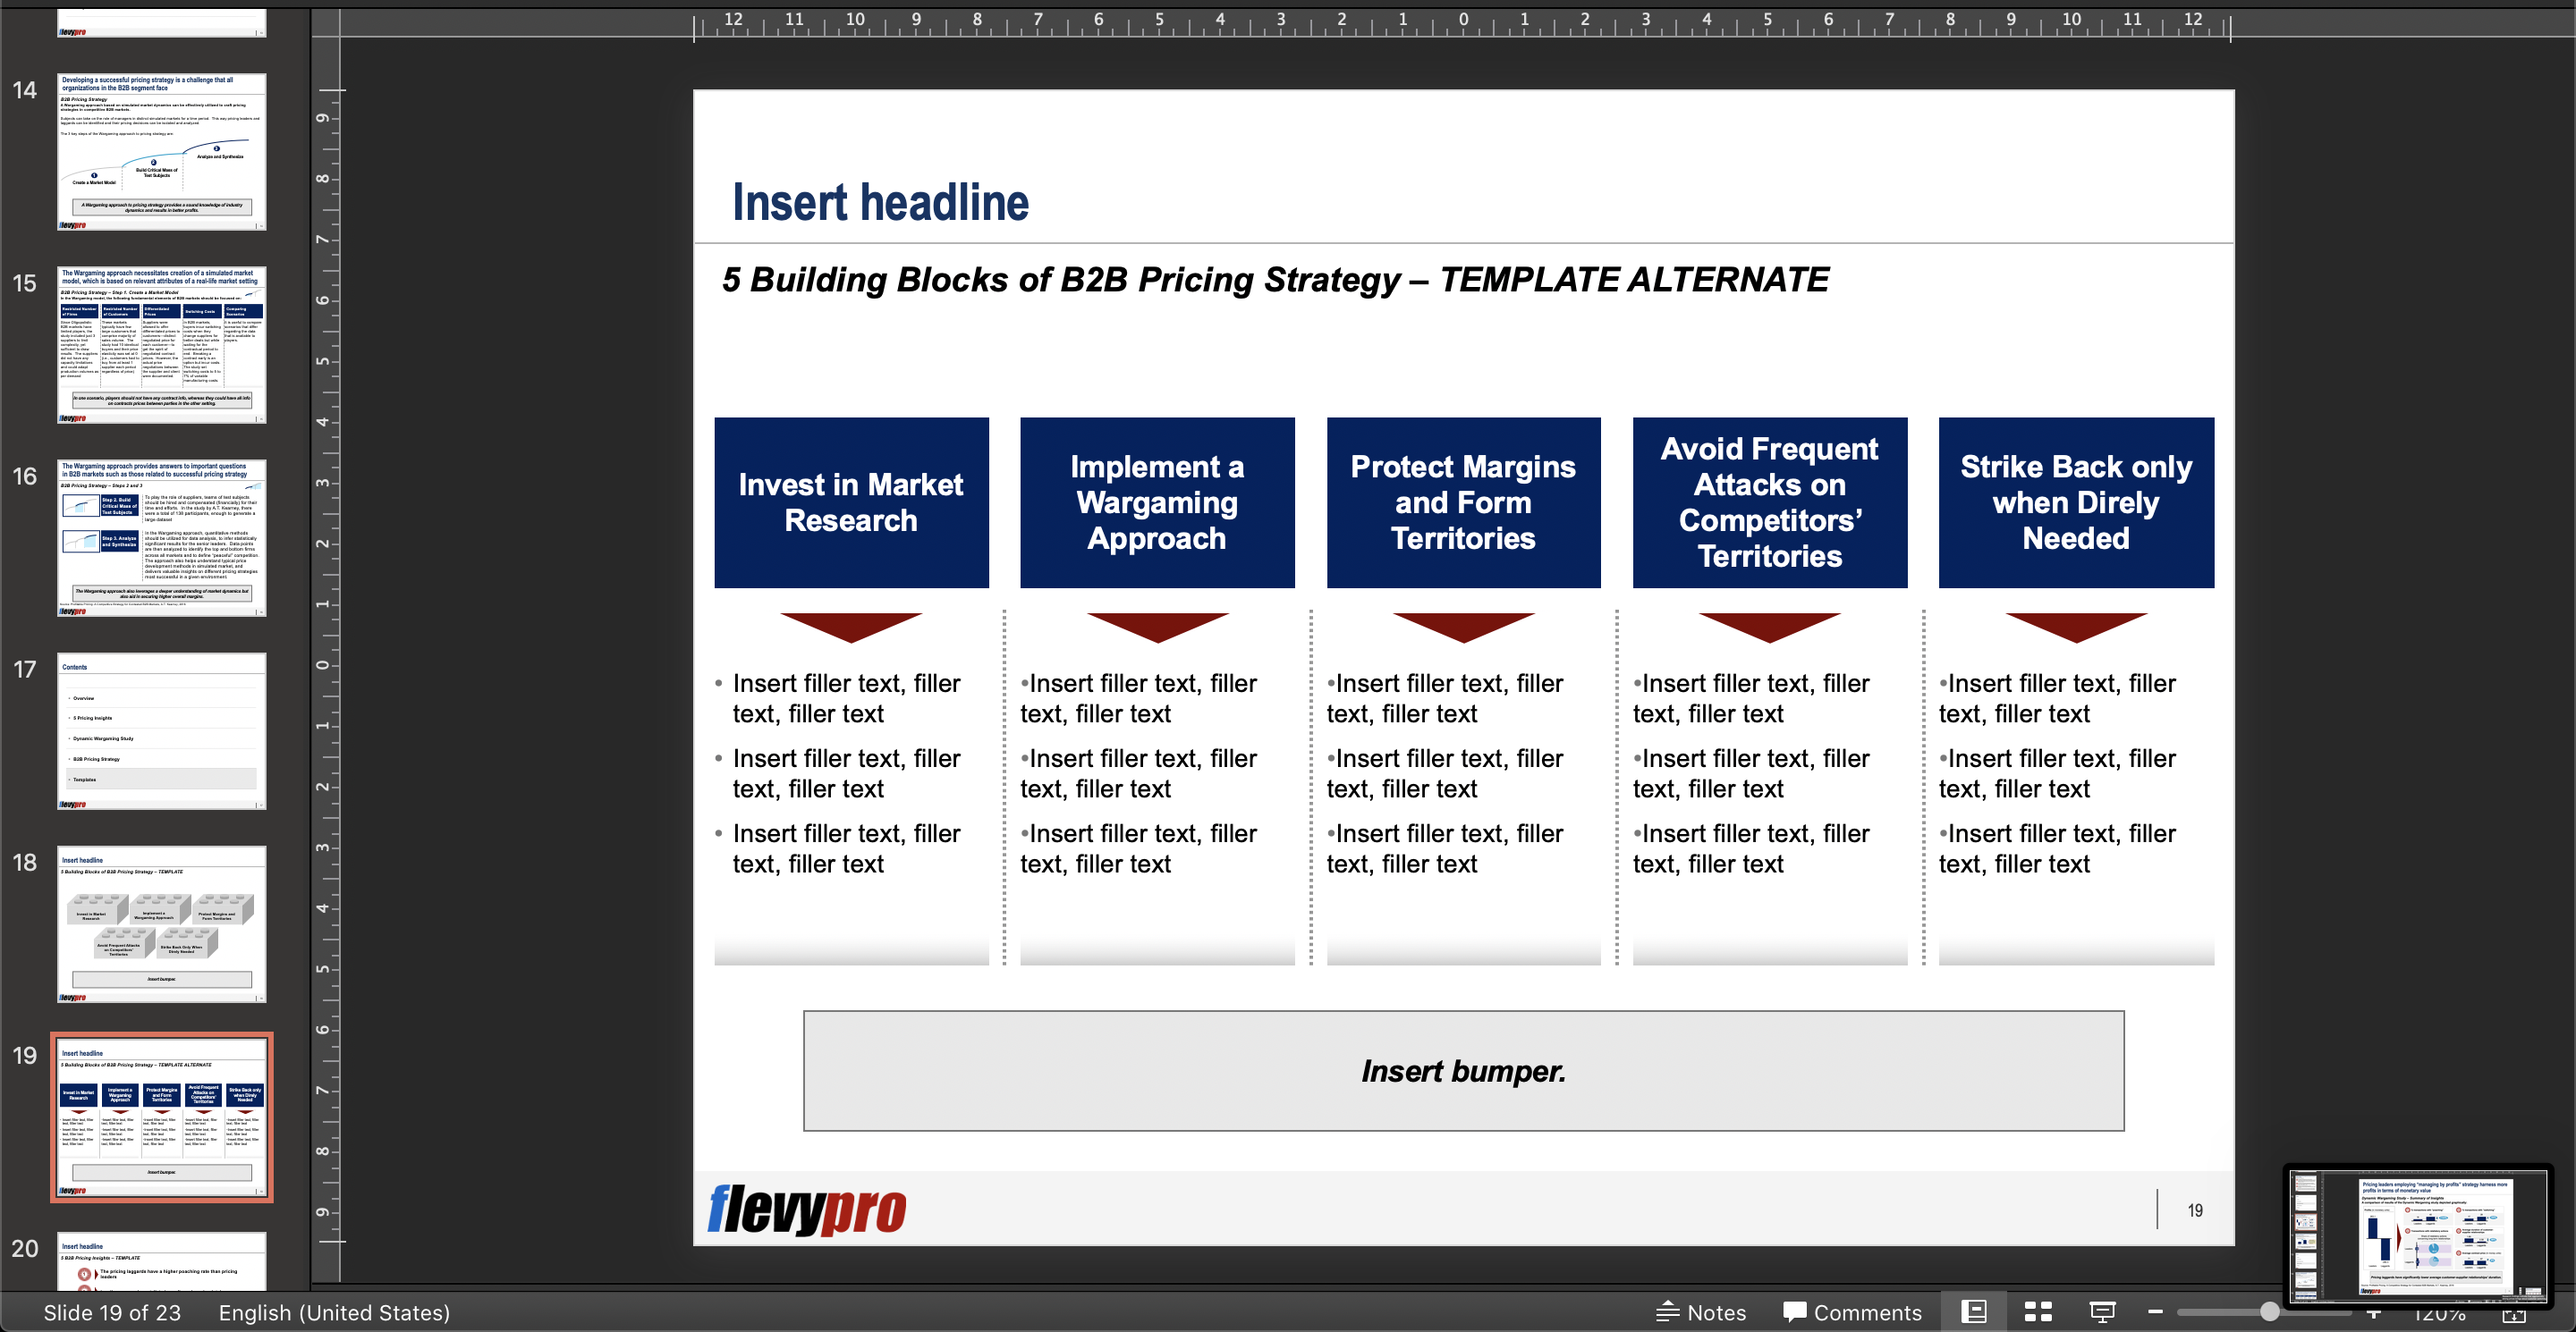2576x1332 pixels.
Task: Select 'Avoid Frequent Attacks on Competitors' Territories' box
Action: pyautogui.click(x=1770, y=502)
